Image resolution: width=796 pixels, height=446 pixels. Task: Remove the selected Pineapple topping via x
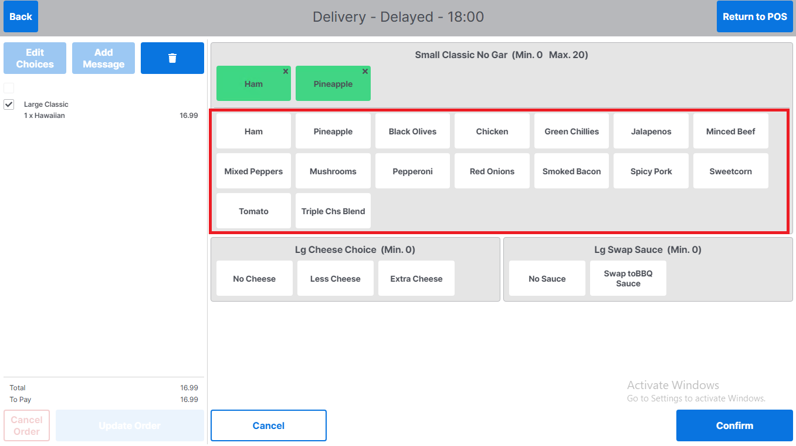[365, 72]
